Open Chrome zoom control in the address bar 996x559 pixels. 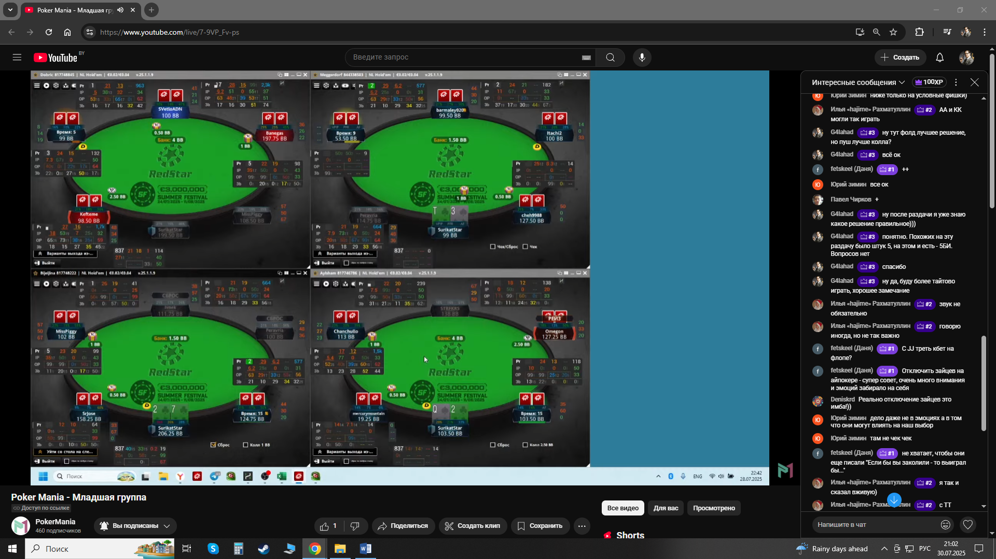click(x=877, y=32)
